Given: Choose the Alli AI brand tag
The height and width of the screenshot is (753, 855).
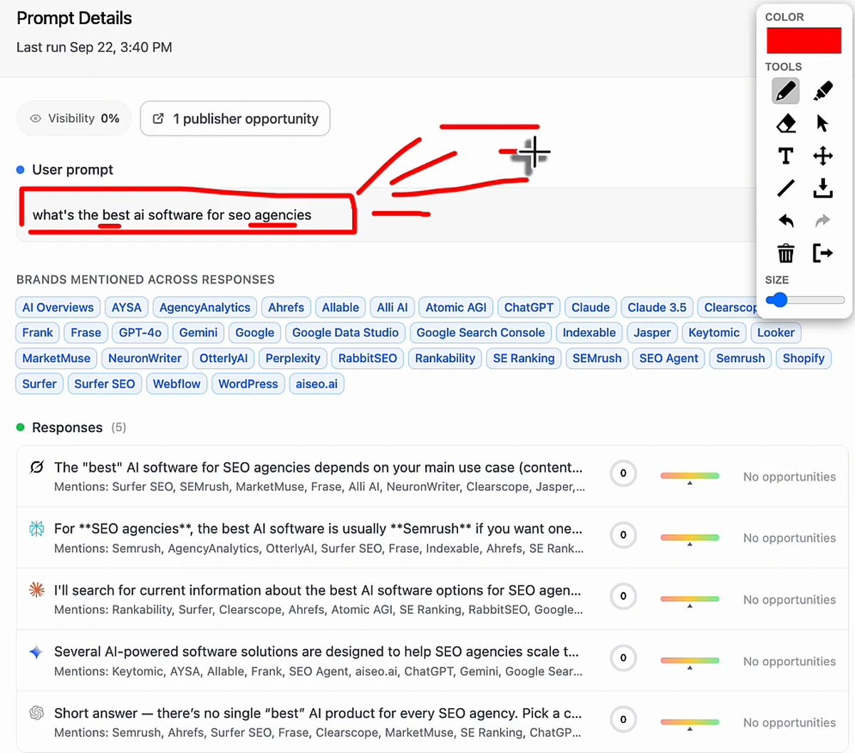Looking at the screenshot, I should click(392, 307).
